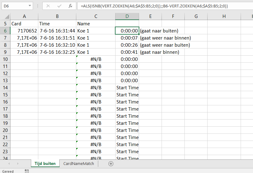Image resolution: width=253 pixels, height=173 pixels.
Task: Select column H header
Action: [x=224, y=16]
